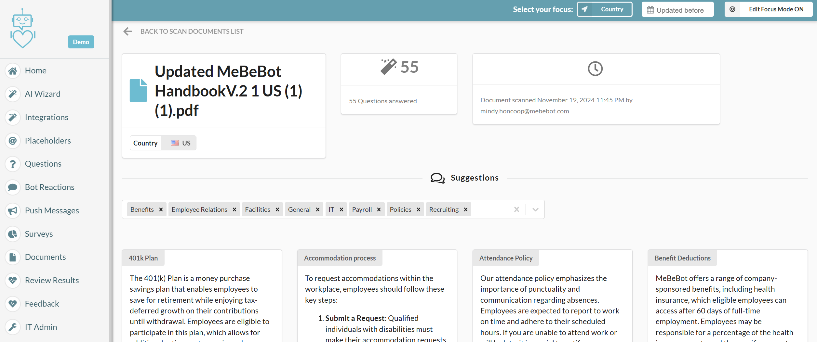Click the Push Messages megaphone icon

point(13,210)
